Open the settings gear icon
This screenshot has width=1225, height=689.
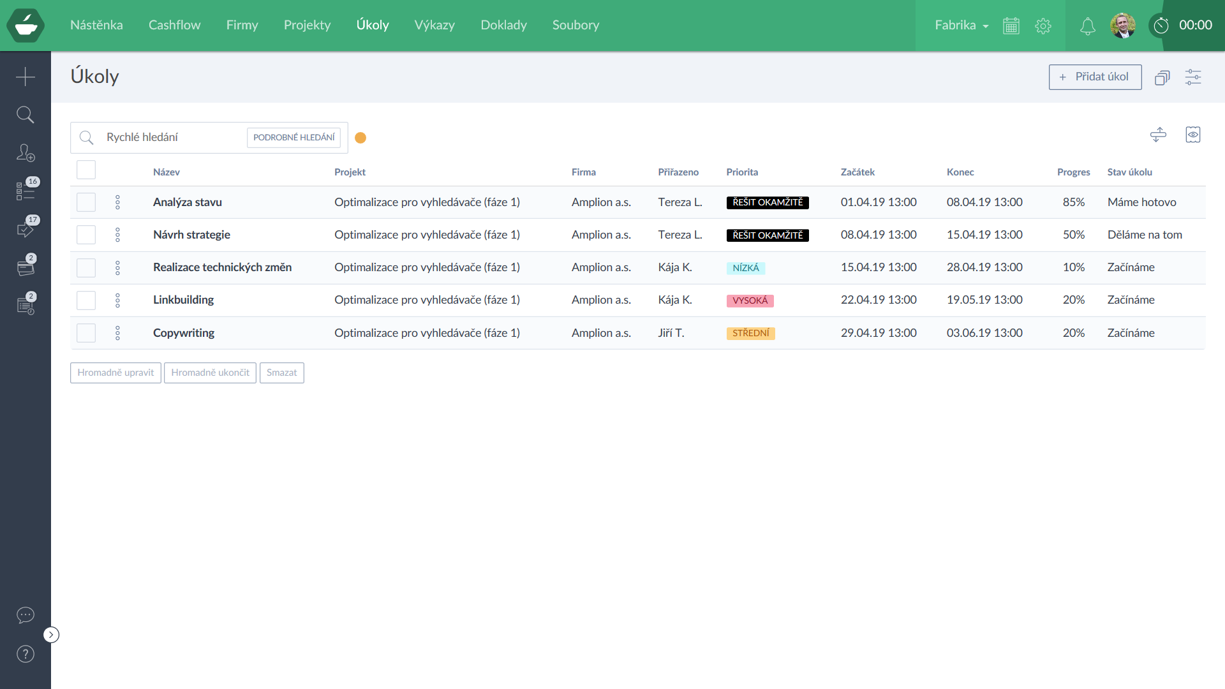click(1043, 26)
